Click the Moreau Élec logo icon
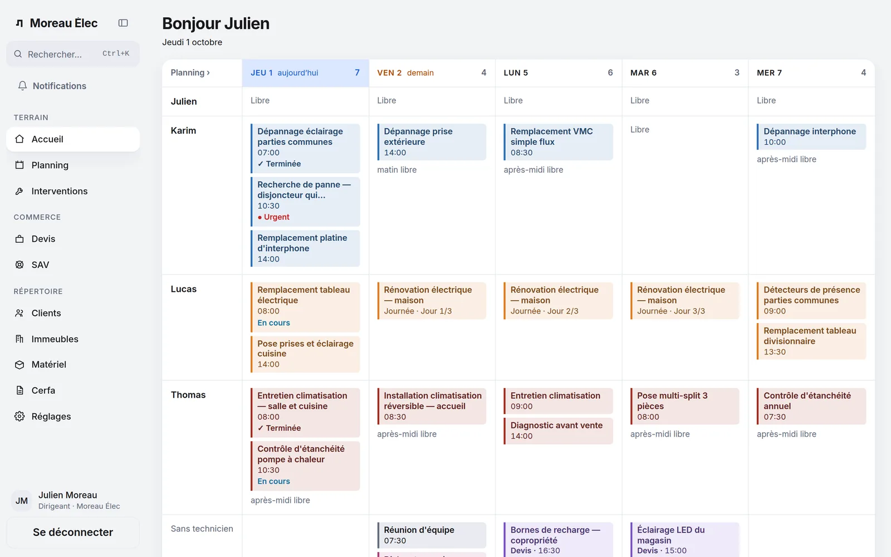 pyautogui.click(x=19, y=23)
